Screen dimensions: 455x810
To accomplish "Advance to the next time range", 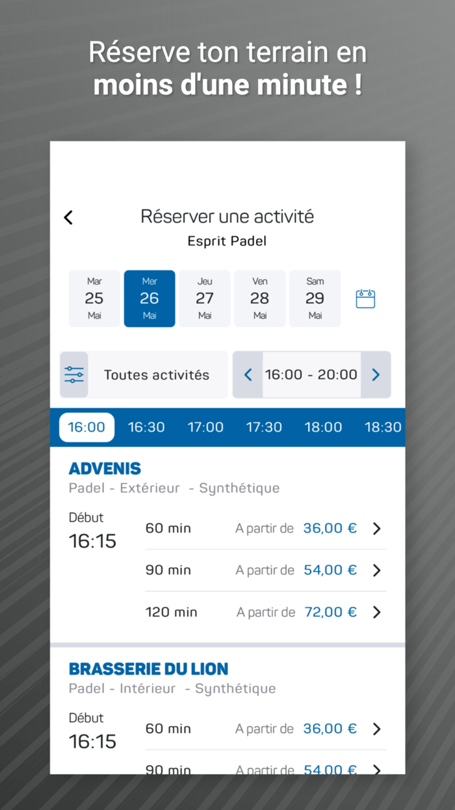I will point(376,374).
